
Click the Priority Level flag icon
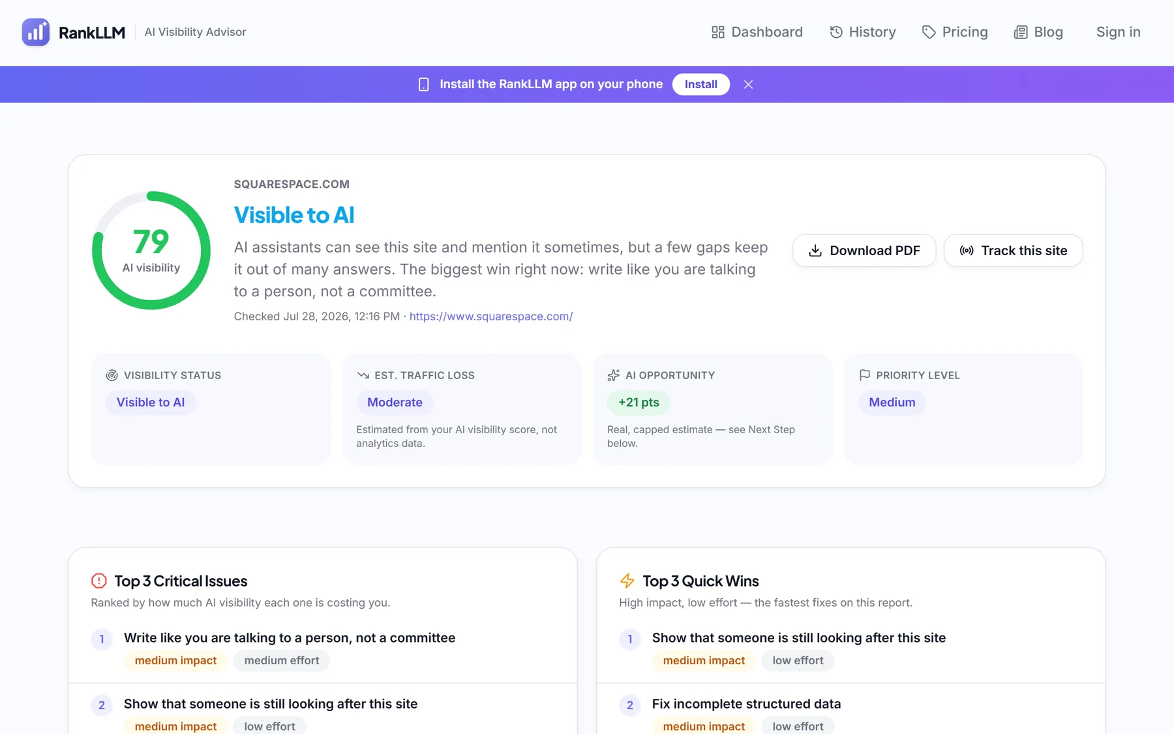click(x=865, y=375)
